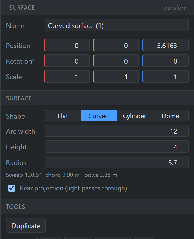Image resolution: width=194 pixels, height=239 pixels.
Task: Click the 'Arc width' label
Action: click(x=20, y=131)
